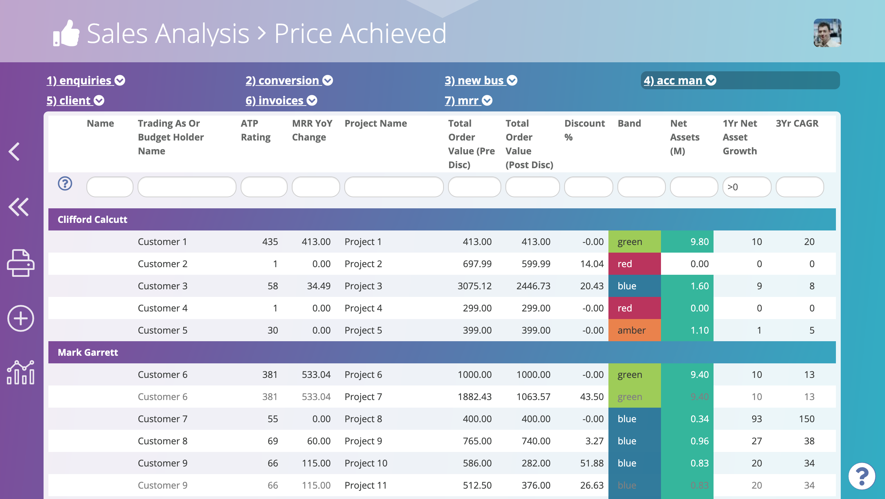
Task: Click the Trading As filter field
Action: [x=187, y=187]
